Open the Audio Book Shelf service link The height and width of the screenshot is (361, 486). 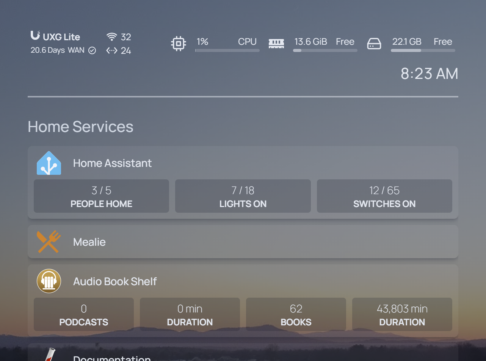115,281
